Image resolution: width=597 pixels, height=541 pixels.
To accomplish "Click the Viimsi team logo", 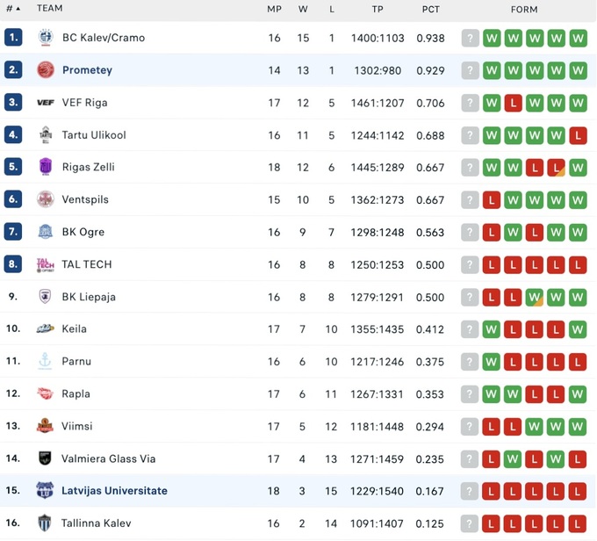I will (46, 426).
